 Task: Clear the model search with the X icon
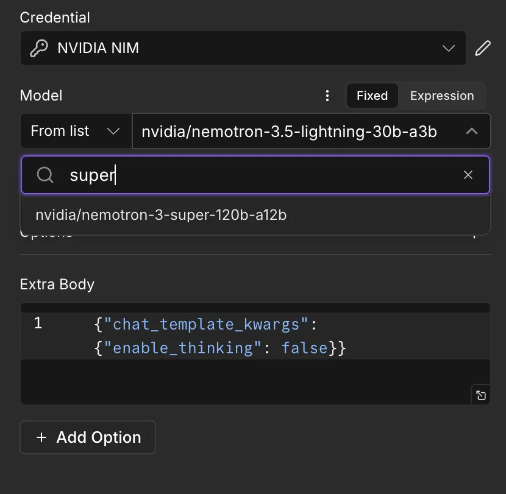click(468, 175)
